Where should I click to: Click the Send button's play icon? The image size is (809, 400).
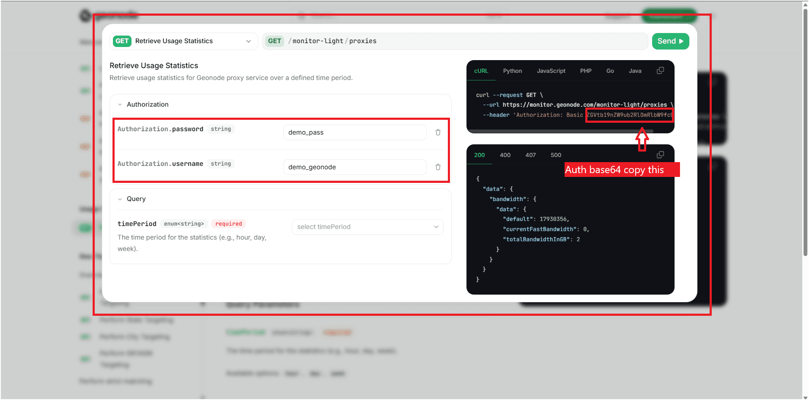[681, 41]
